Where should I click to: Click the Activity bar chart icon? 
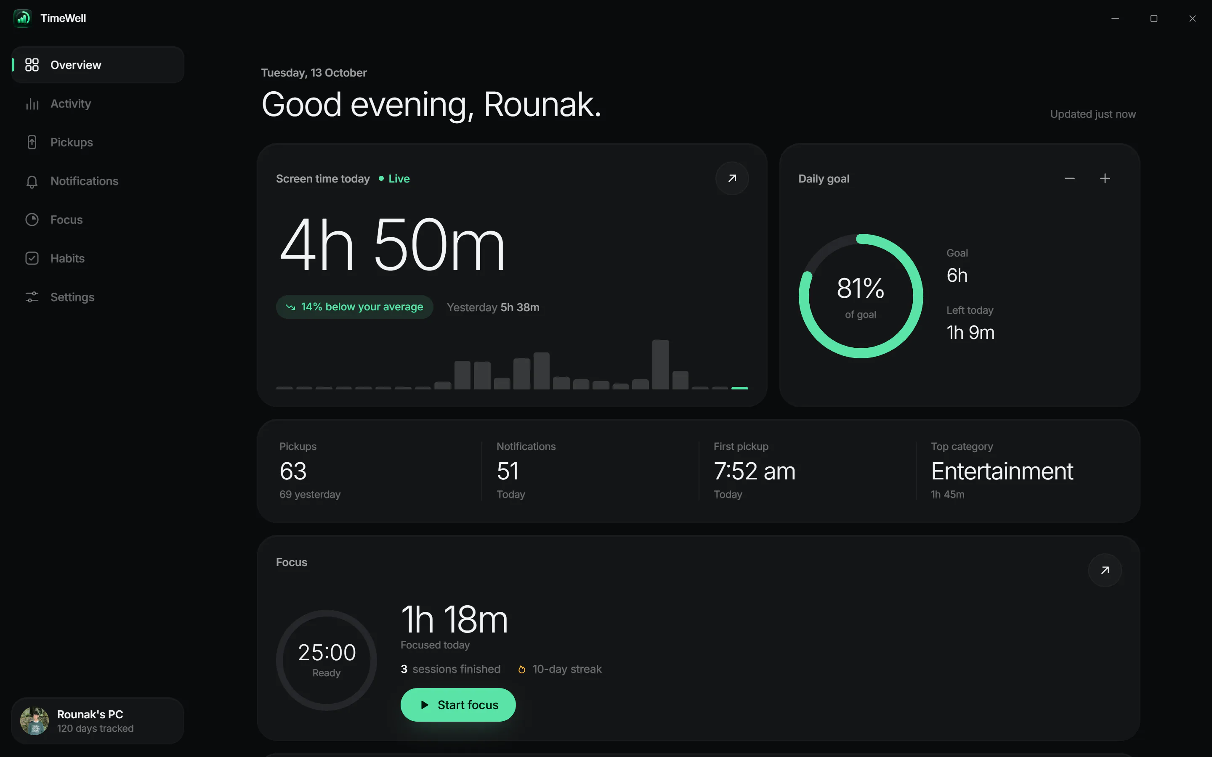[x=32, y=103]
